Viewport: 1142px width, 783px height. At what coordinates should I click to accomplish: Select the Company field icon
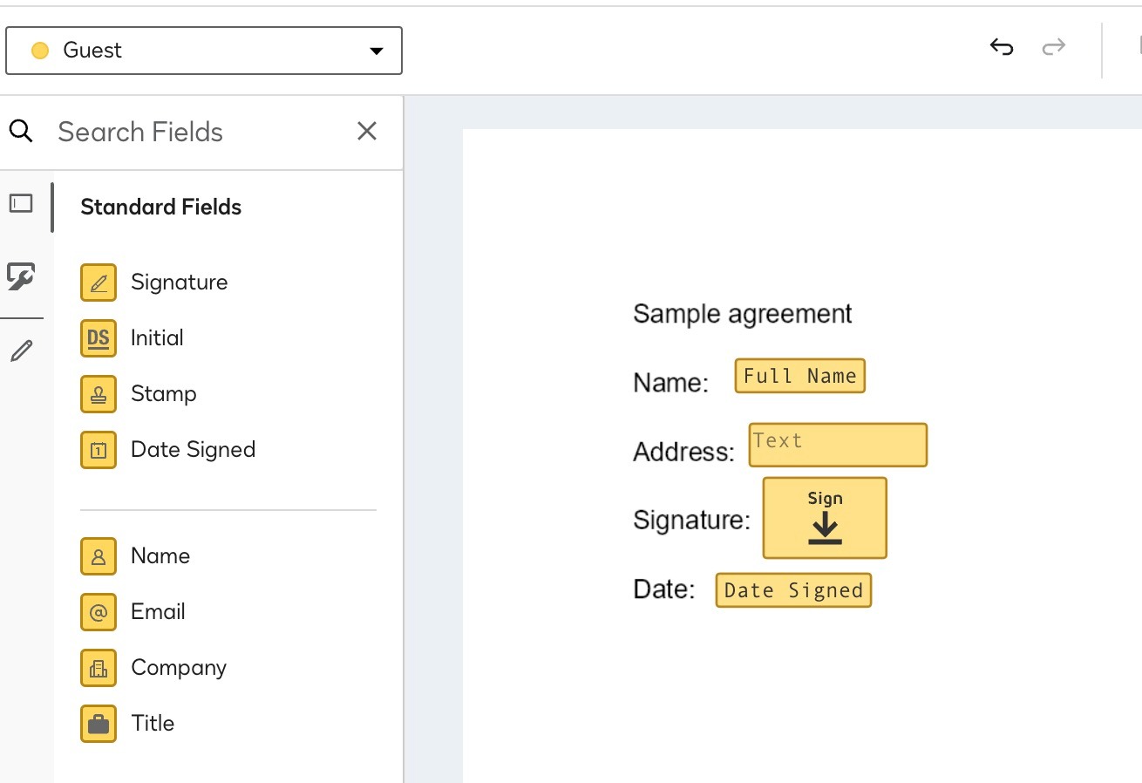pos(99,667)
